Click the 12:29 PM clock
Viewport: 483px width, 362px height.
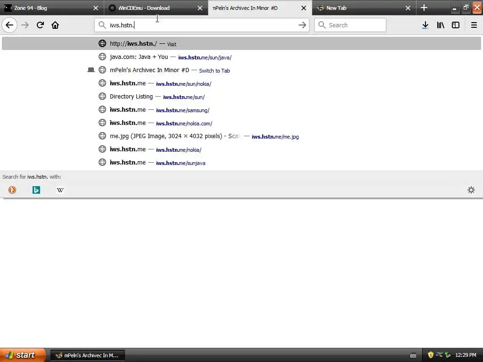click(466, 355)
